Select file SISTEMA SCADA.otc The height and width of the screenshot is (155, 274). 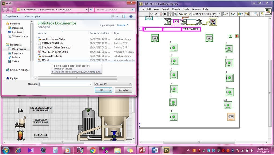(53, 43)
